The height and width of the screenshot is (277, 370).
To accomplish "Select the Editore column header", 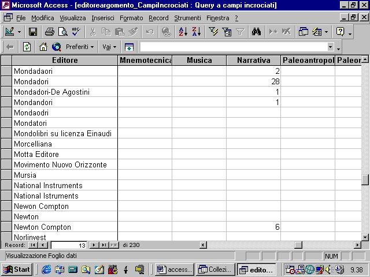I will [x=65, y=60].
